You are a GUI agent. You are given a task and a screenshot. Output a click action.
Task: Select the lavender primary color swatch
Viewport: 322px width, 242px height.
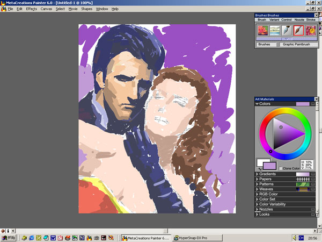click(x=269, y=166)
